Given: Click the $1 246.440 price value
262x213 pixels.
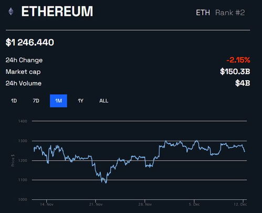Looking at the screenshot, I should point(30,42).
